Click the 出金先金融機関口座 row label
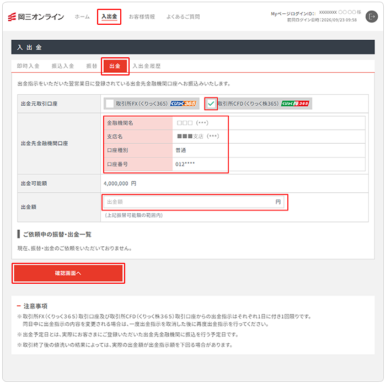 pyautogui.click(x=44, y=143)
